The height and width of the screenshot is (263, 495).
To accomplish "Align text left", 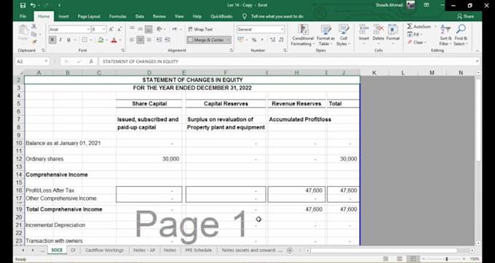I will pos(132,40).
